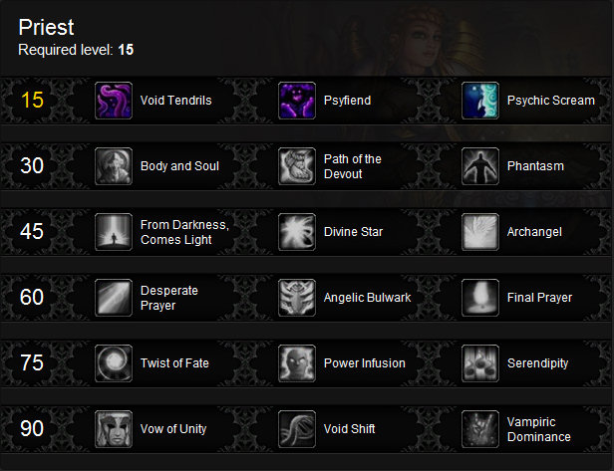The image size is (614, 471).
Task: Select the Void Shift icon
Action: (297, 429)
